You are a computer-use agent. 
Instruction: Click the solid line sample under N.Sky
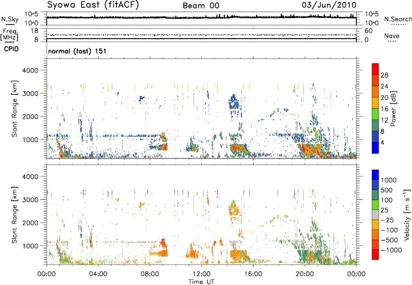tap(9, 25)
